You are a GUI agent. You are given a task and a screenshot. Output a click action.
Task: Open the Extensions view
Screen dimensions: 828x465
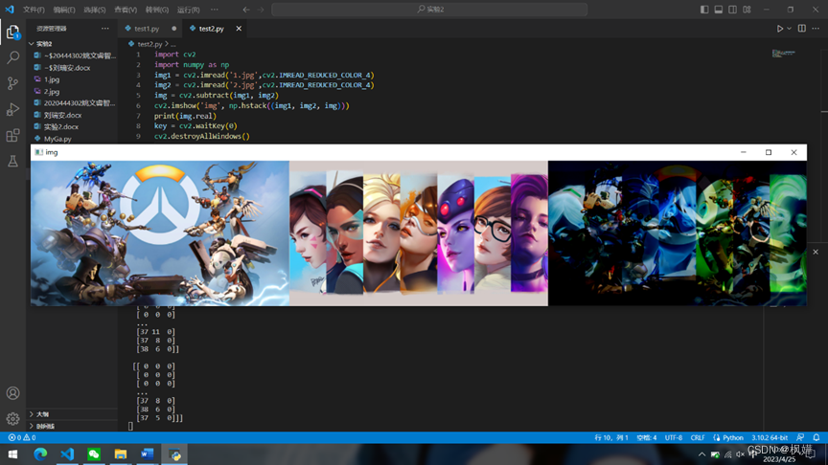(13, 135)
